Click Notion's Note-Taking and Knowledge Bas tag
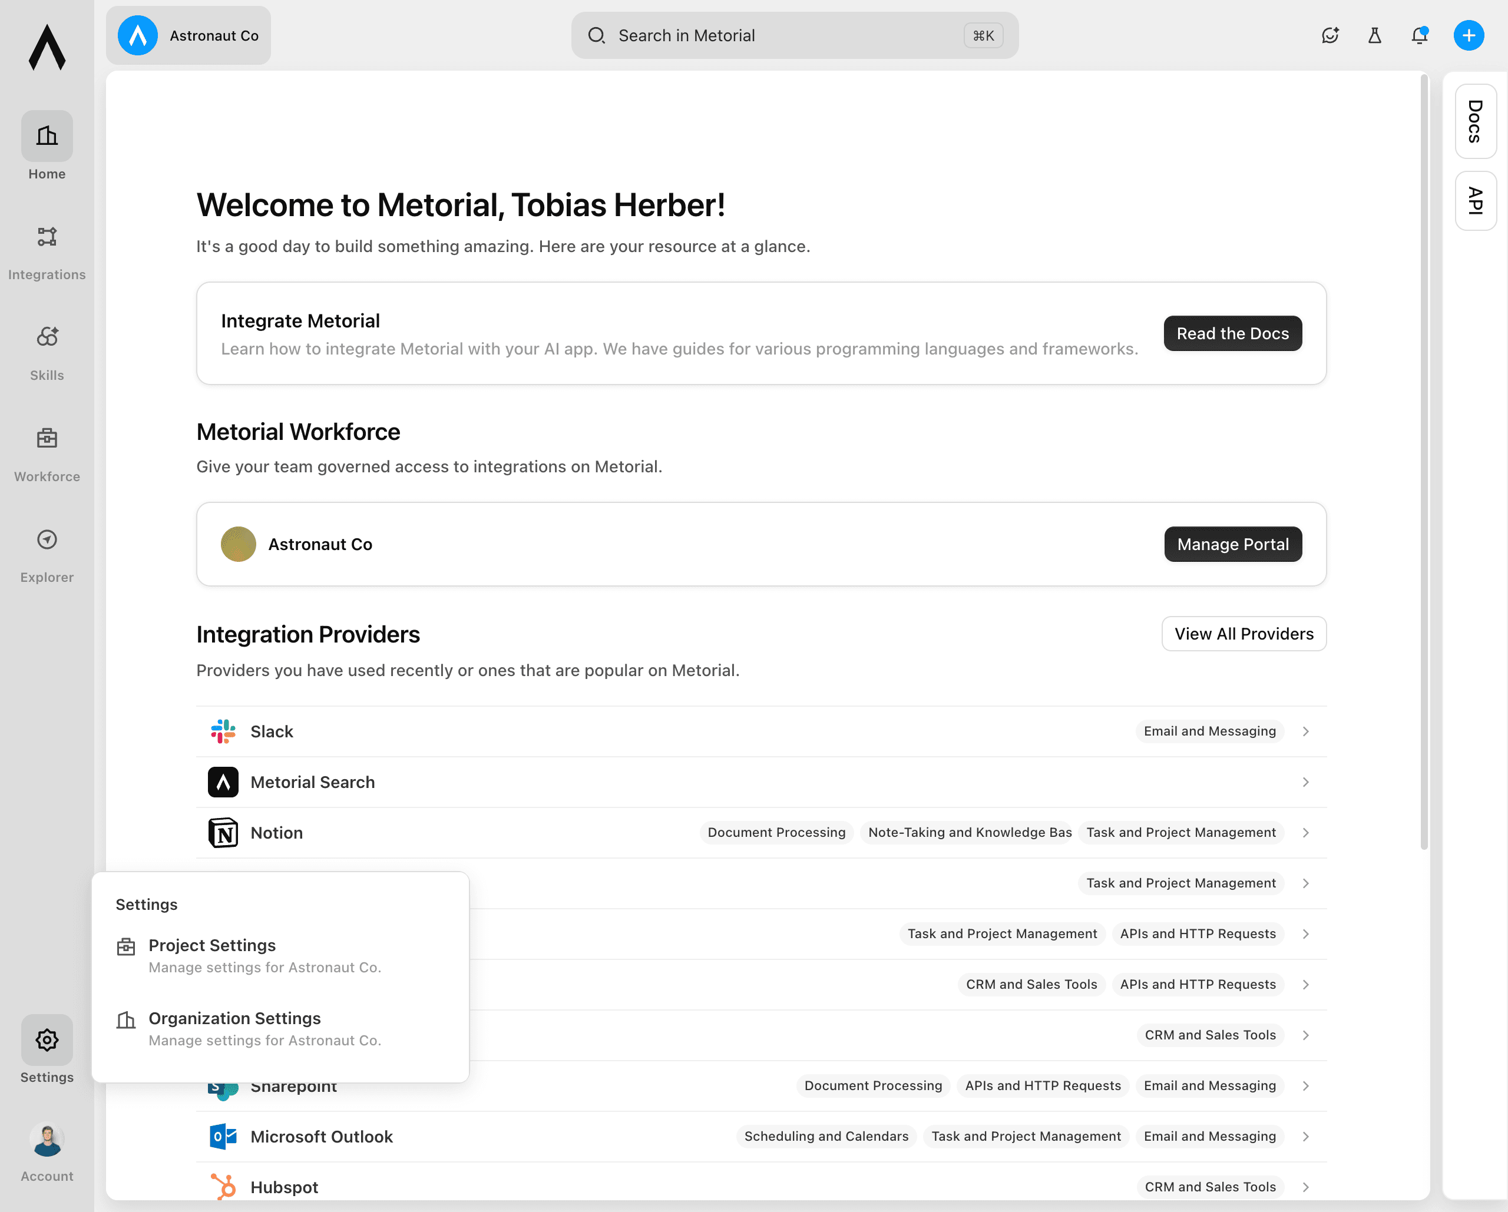The width and height of the screenshot is (1508, 1212). coord(970,832)
